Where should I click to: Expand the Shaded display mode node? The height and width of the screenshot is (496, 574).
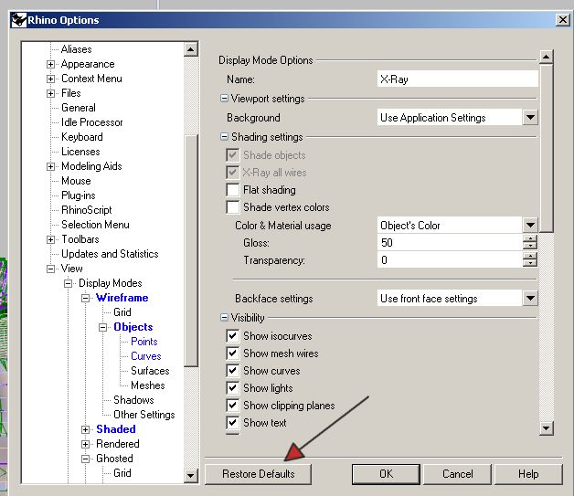point(85,430)
